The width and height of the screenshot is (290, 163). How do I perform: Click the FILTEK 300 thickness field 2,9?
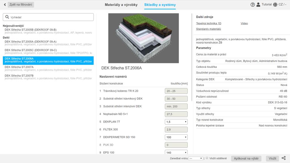click(x=176, y=130)
